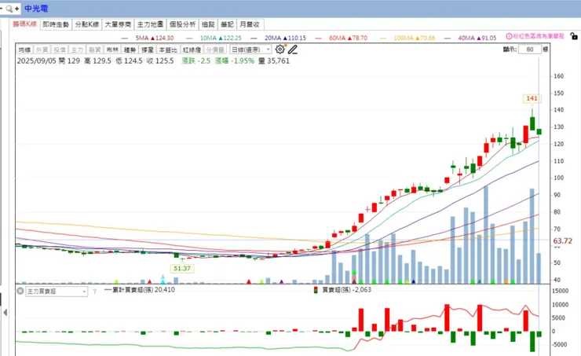Viewport: 581px width, 356px height.
Task: Toggle the 本益比 overlay button
Action: [168, 50]
